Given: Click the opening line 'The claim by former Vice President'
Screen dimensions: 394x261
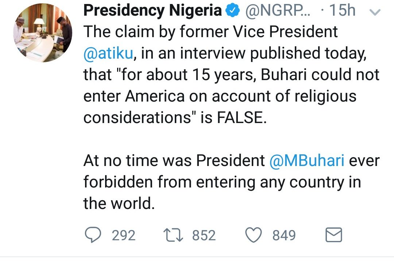Looking at the screenshot, I should (210, 32).
